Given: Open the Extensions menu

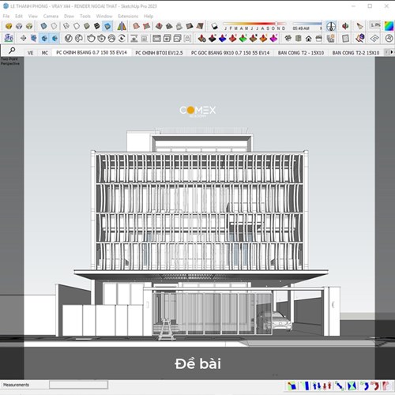Looking at the screenshot, I should coord(128,17).
